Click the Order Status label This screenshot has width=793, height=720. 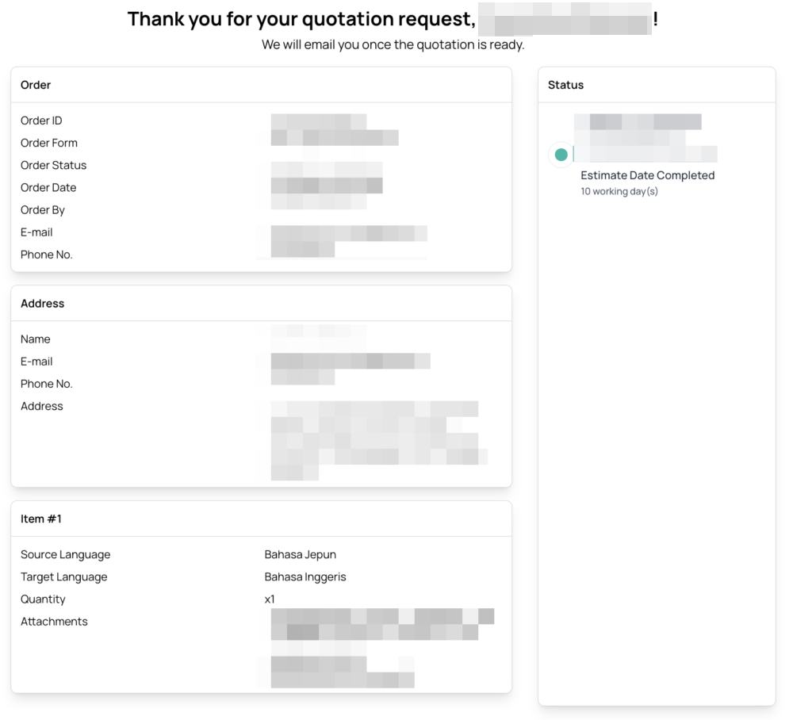pyautogui.click(x=53, y=165)
